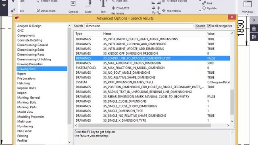Select XS_NO_BOLT_ANGLE_DIMENSIONS row

coord(152,72)
